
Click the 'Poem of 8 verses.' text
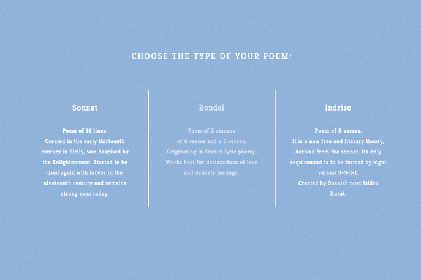click(338, 131)
